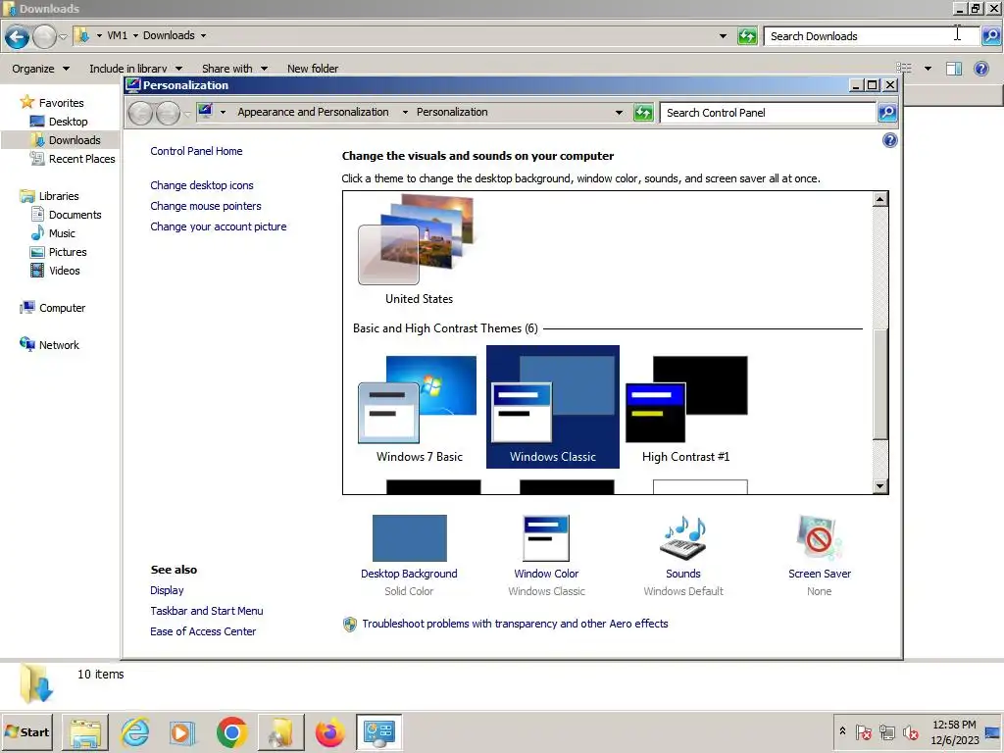Open the Start menu
Screen dimensions: 1004x753
click(26, 731)
